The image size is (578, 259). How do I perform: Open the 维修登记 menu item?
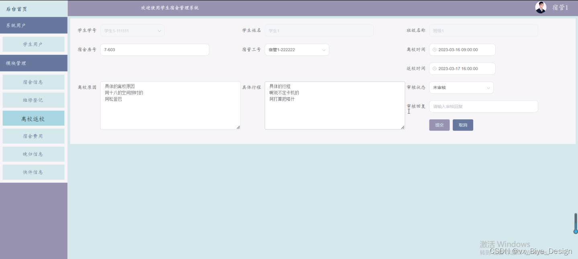tap(33, 100)
